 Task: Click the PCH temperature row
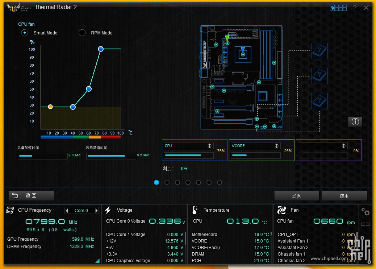click(230, 260)
